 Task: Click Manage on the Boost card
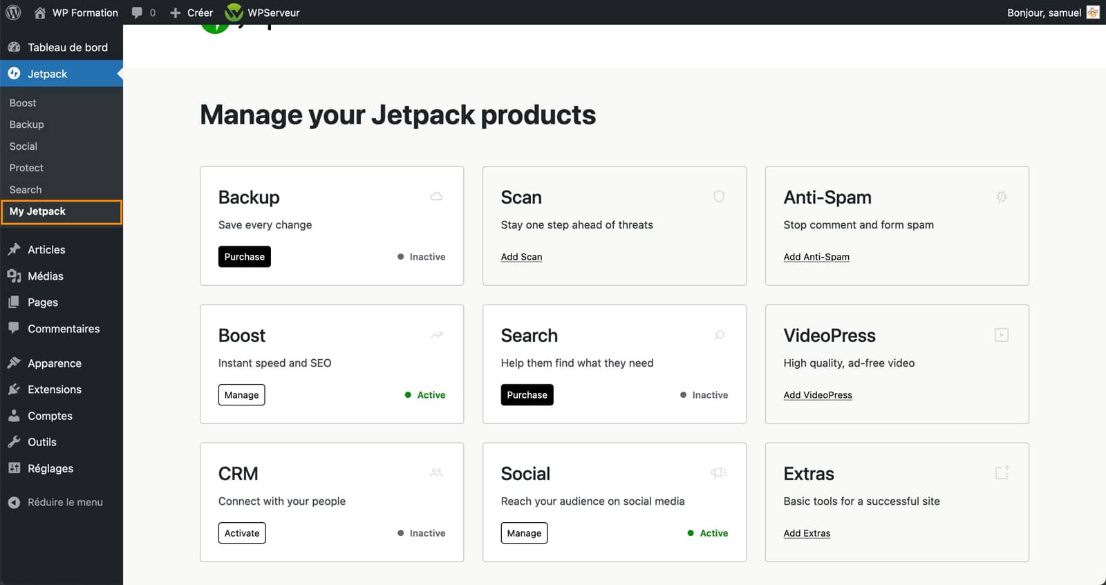pos(242,394)
